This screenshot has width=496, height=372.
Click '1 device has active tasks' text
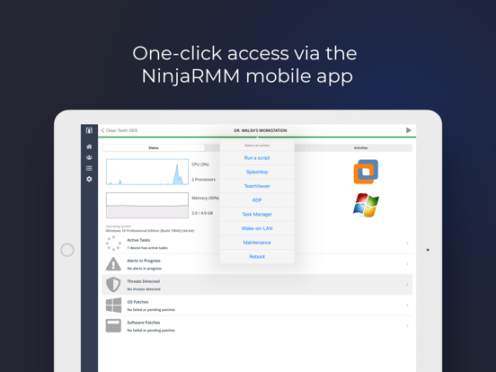coord(147,248)
